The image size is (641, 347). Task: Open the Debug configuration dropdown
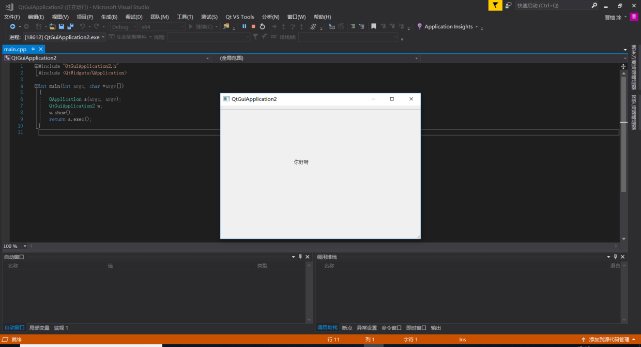(124, 26)
